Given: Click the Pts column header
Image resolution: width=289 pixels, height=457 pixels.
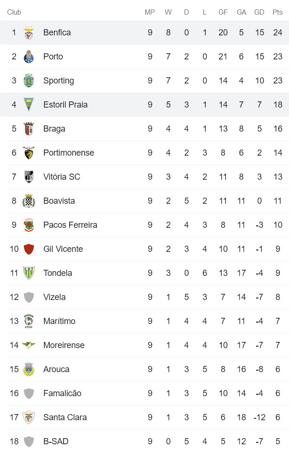Looking at the screenshot, I should tap(278, 12).
